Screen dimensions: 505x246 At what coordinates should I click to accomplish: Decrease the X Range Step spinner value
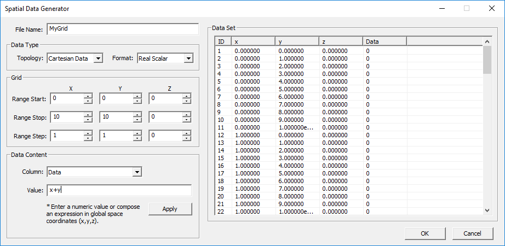88,138
